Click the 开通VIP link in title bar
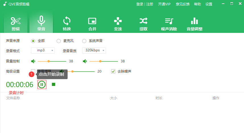The height and width of the screenshot is (133, 244). tap(164, 4)
